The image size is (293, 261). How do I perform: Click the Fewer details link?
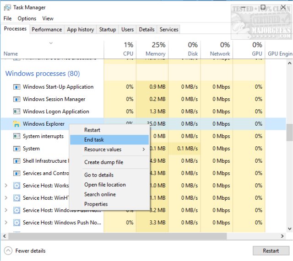(31, 251)
